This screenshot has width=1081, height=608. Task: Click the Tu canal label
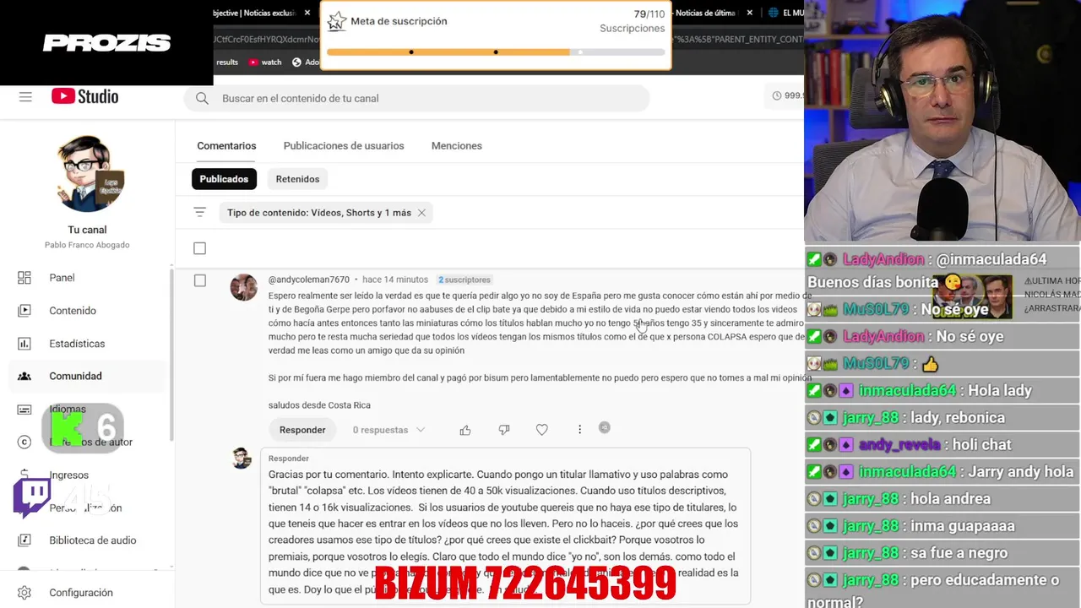click(87, 230)
